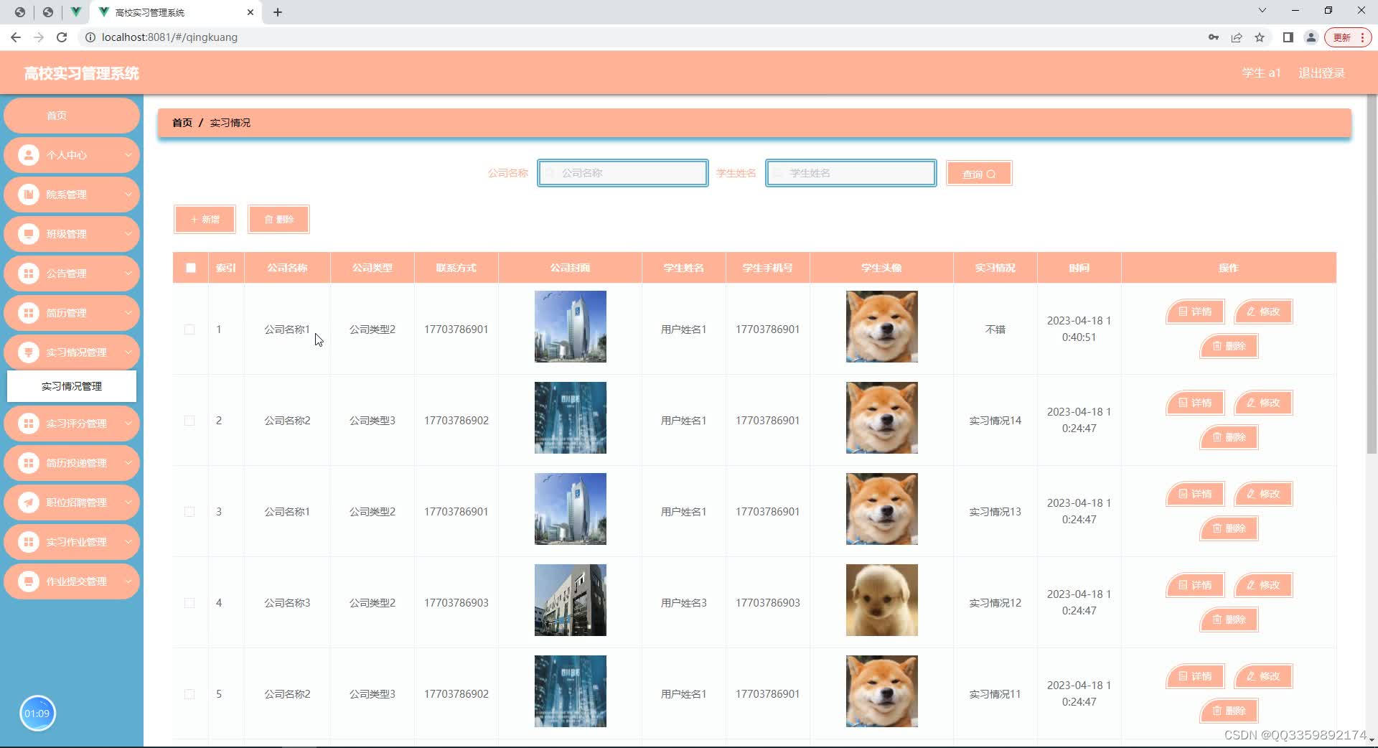This screenshot has height=748, width=1378.
Task: Go back with the browser back arrow
Action: [x=16, y=37]
